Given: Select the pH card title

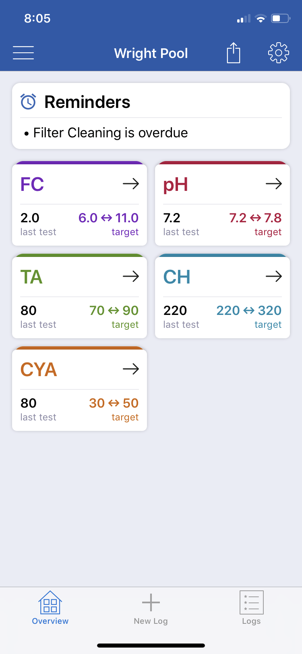Looking at the screenshot, I should tap(176, 185).
